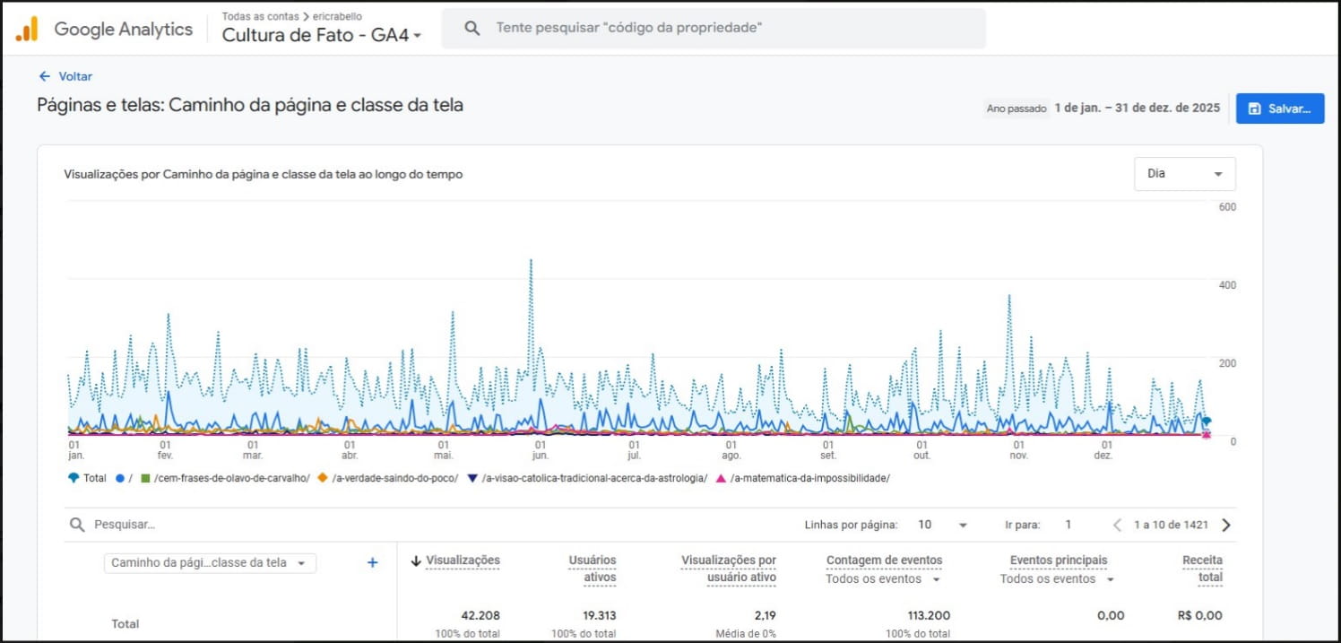
Task: Toggle the Total series in chart legend
Action: point(88,478)
